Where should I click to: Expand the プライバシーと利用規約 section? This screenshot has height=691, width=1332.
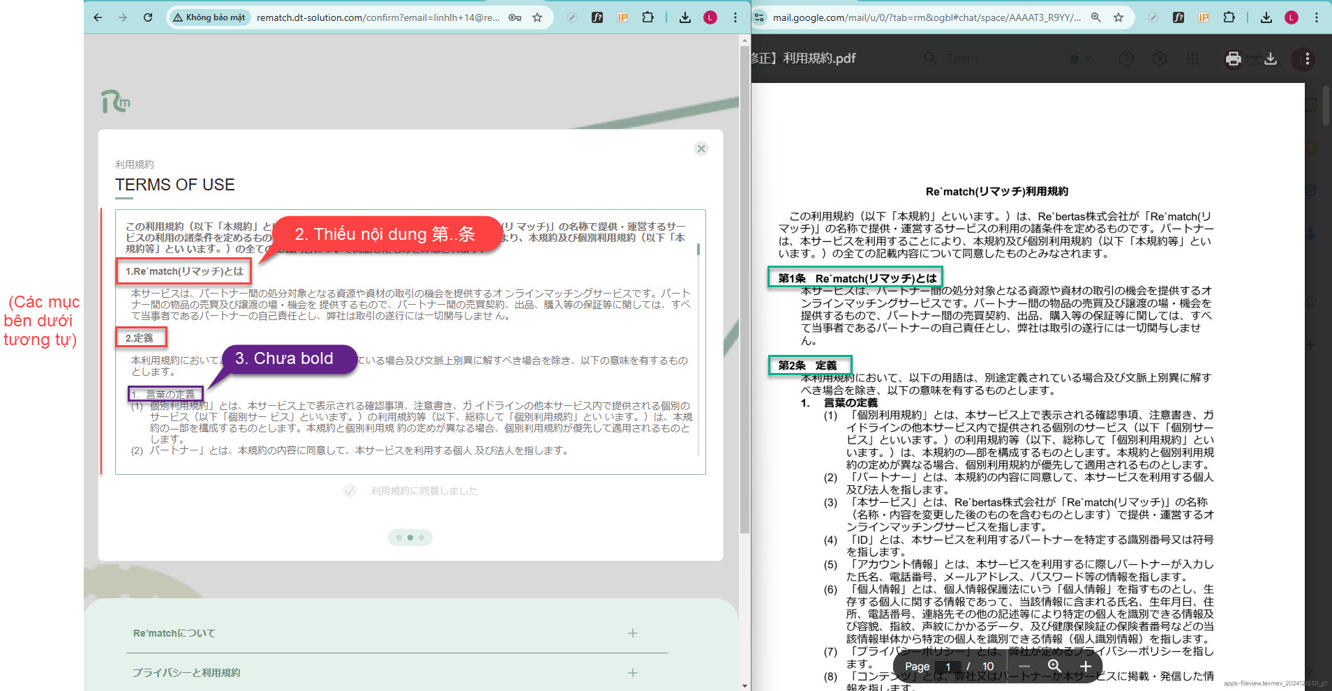632,673
